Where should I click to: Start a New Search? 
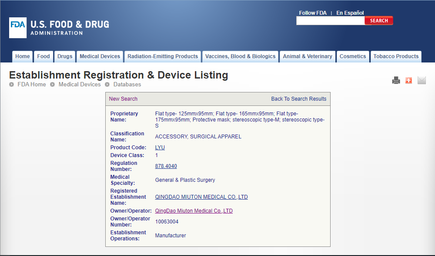pyautogui.click(x=123, y=99)
